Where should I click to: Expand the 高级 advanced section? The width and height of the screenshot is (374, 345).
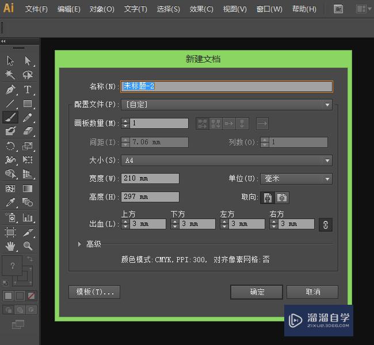[x=79, y=244]
